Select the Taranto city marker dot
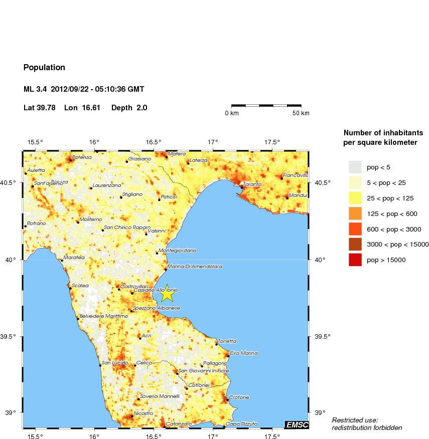The image size is (429, 439). click(241, 188)
